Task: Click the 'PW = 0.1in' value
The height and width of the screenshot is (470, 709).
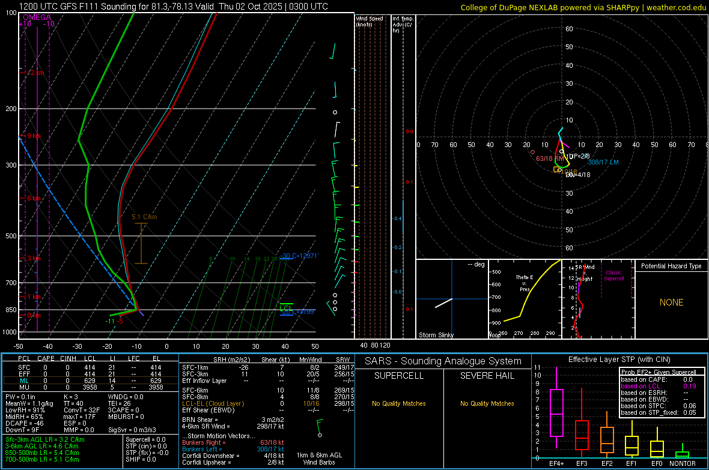Action: pyautogui.click(x=20, y=397)
